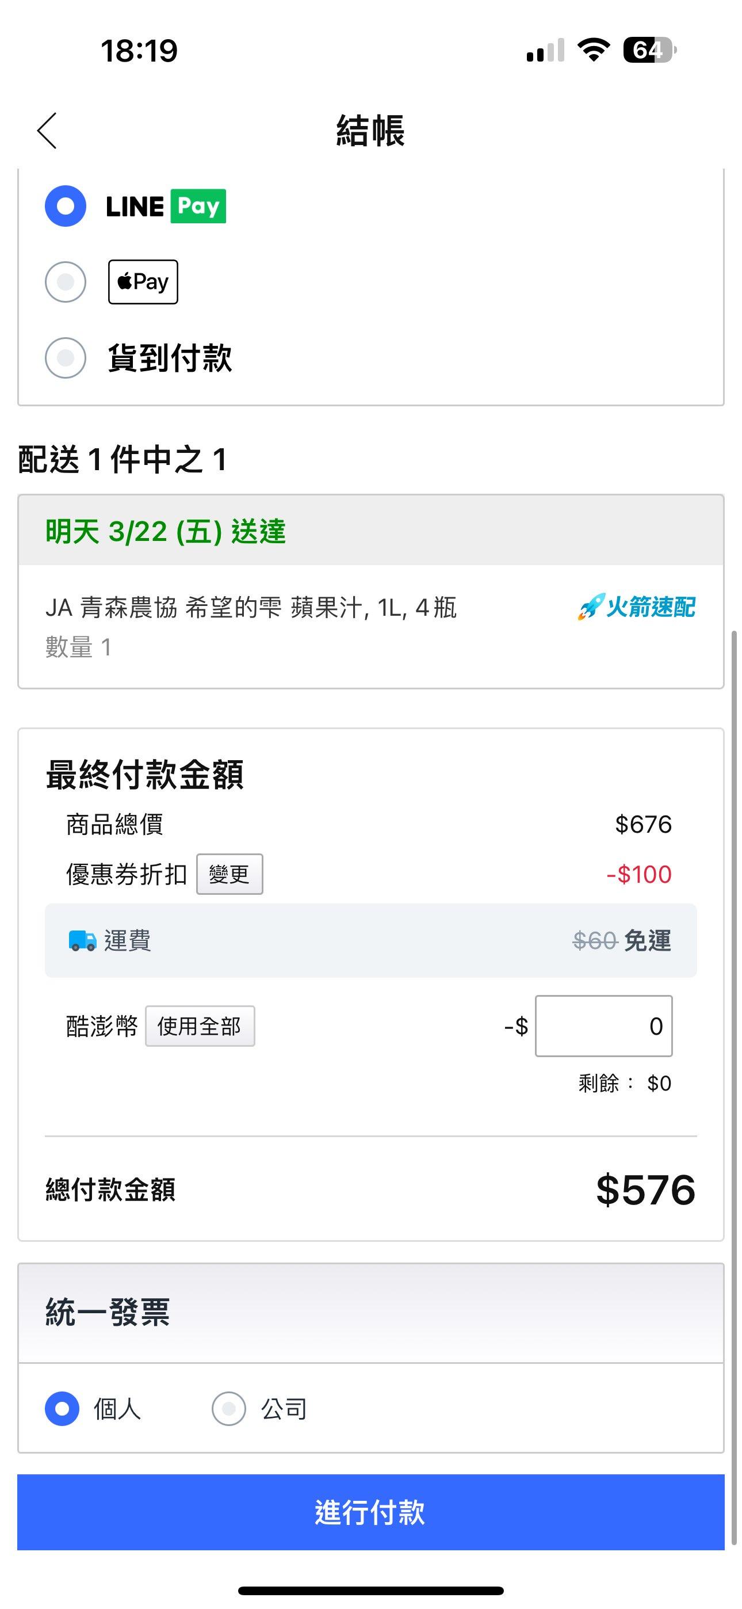
Task: Tap the cellular signal bars icon
Action: point(545,50)
